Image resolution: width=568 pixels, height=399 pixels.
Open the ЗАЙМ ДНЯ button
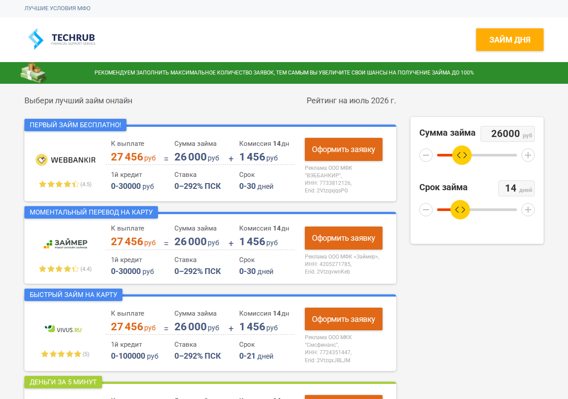coord(510,39)
